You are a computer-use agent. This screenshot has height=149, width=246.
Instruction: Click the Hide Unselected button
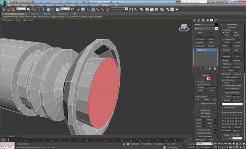click(x=232, y=77)
